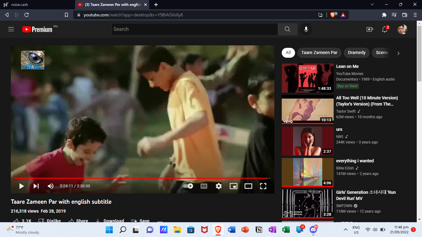Enter full screen mode
Screen dimensions: 422x237
tap(263, 186)
